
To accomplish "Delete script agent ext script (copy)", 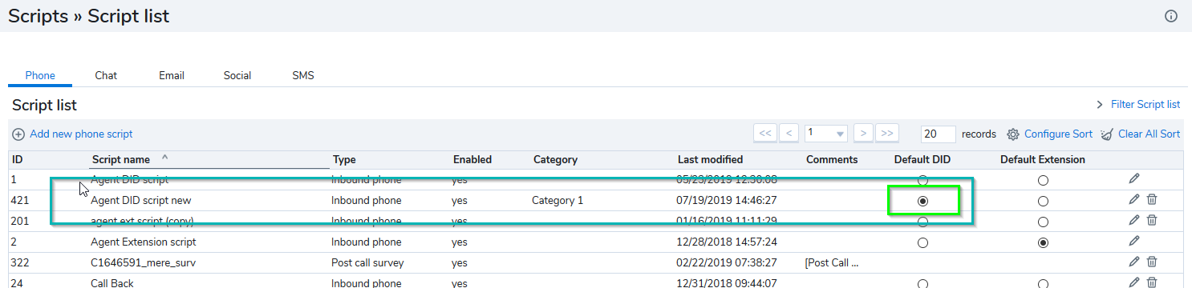I will 1152,220.
